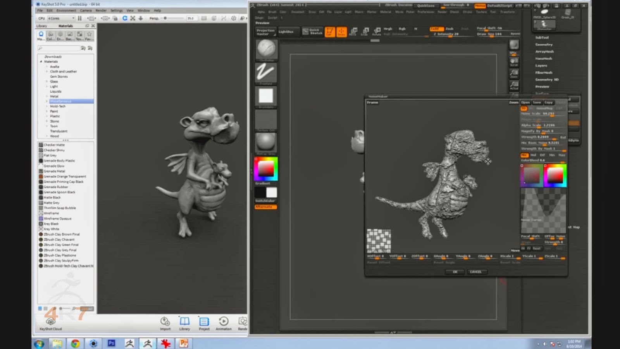Click the checker alpha thumbnail in NoiseMaker
Viewport: 620px width, 349px height.
click(x=379, y=241)
